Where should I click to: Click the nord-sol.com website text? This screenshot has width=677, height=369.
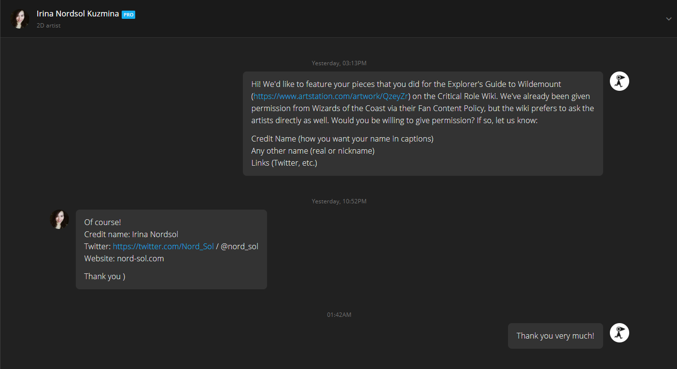click(x=141, y=258)
